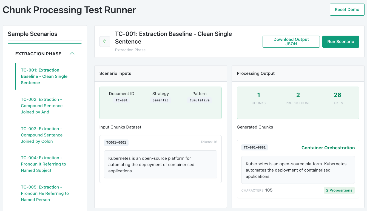Click the Extraction Phase subtitle under the title
Viewport: 367px width, 211px height.
pyautogui.click(x=130, y=50)
